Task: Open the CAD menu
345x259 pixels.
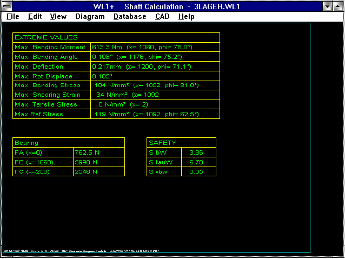Action: 162,16
